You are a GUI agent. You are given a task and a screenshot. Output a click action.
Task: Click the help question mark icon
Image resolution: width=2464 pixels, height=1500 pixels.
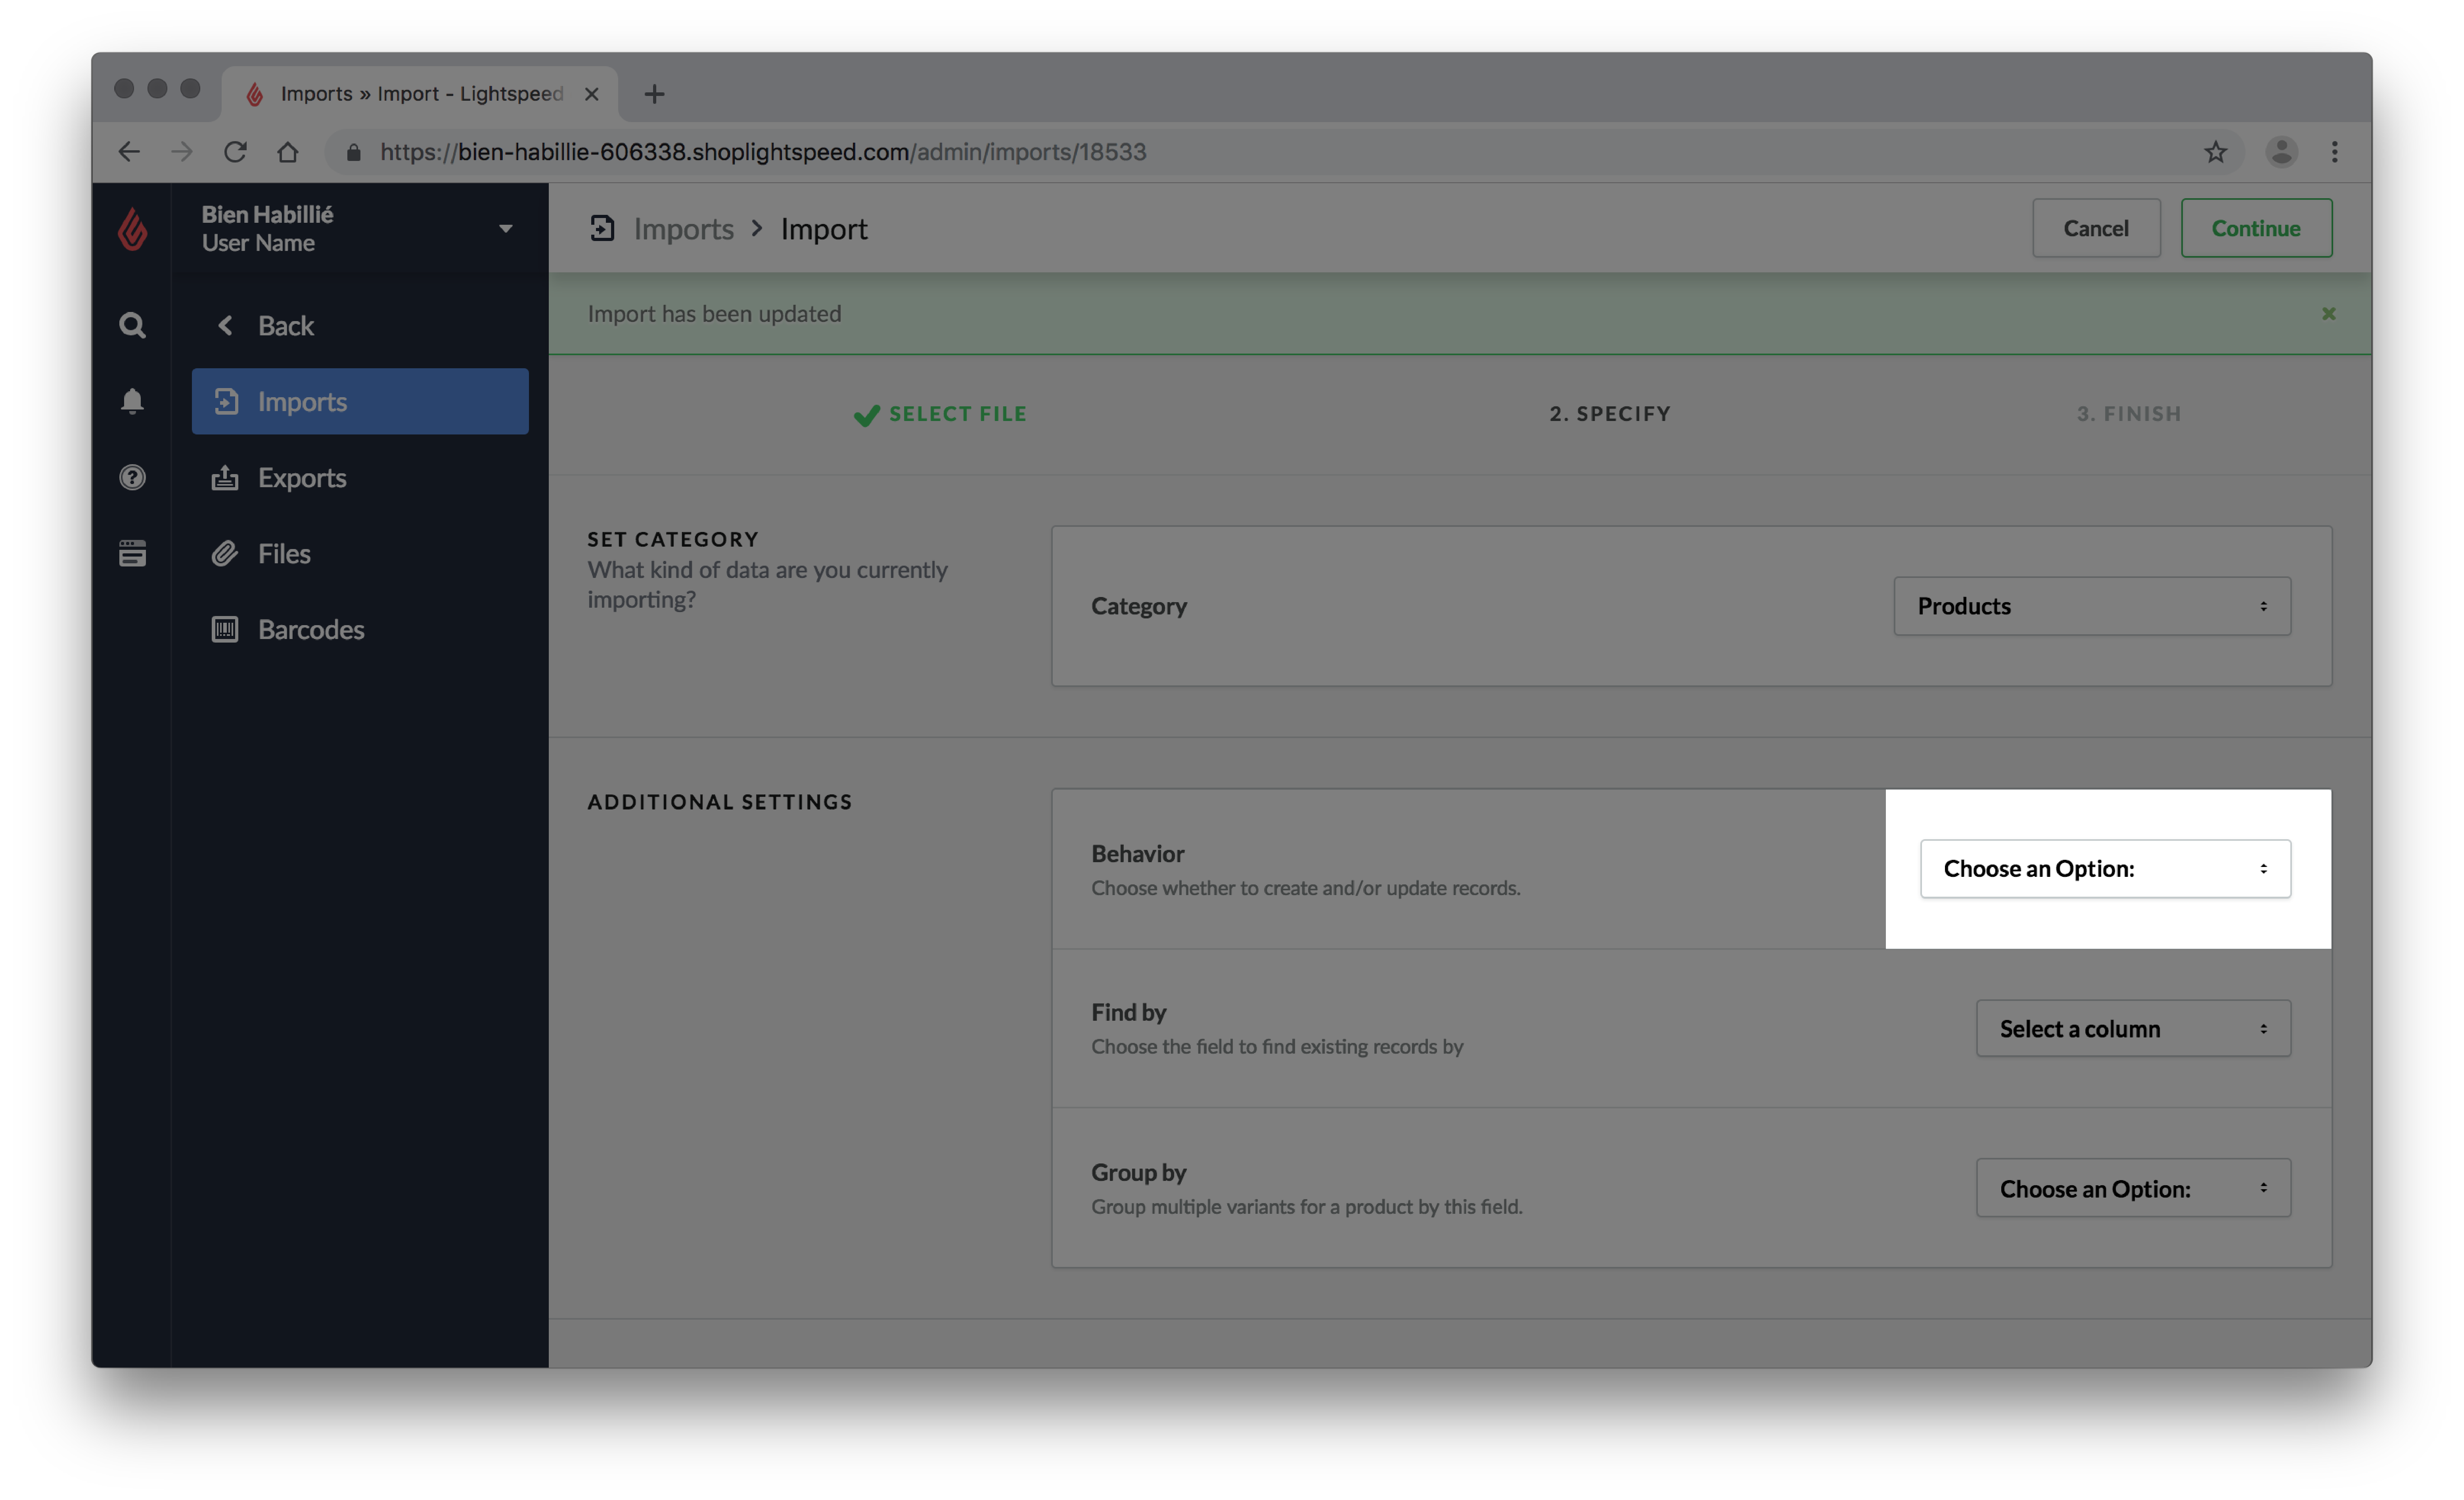(132, 476)
